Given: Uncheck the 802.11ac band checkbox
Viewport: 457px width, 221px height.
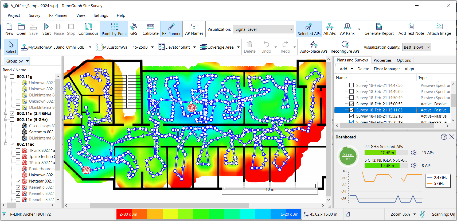Looking at the screenshot, I should point(12,144).
